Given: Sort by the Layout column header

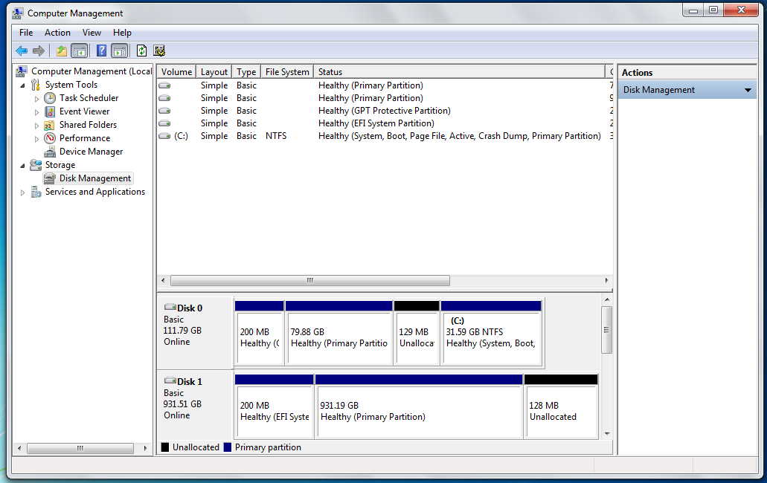Looking at the screenshot, I should pyautogui.click(x=214, y=72).
